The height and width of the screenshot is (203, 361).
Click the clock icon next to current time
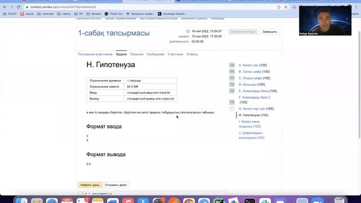[x=188, y=32]
